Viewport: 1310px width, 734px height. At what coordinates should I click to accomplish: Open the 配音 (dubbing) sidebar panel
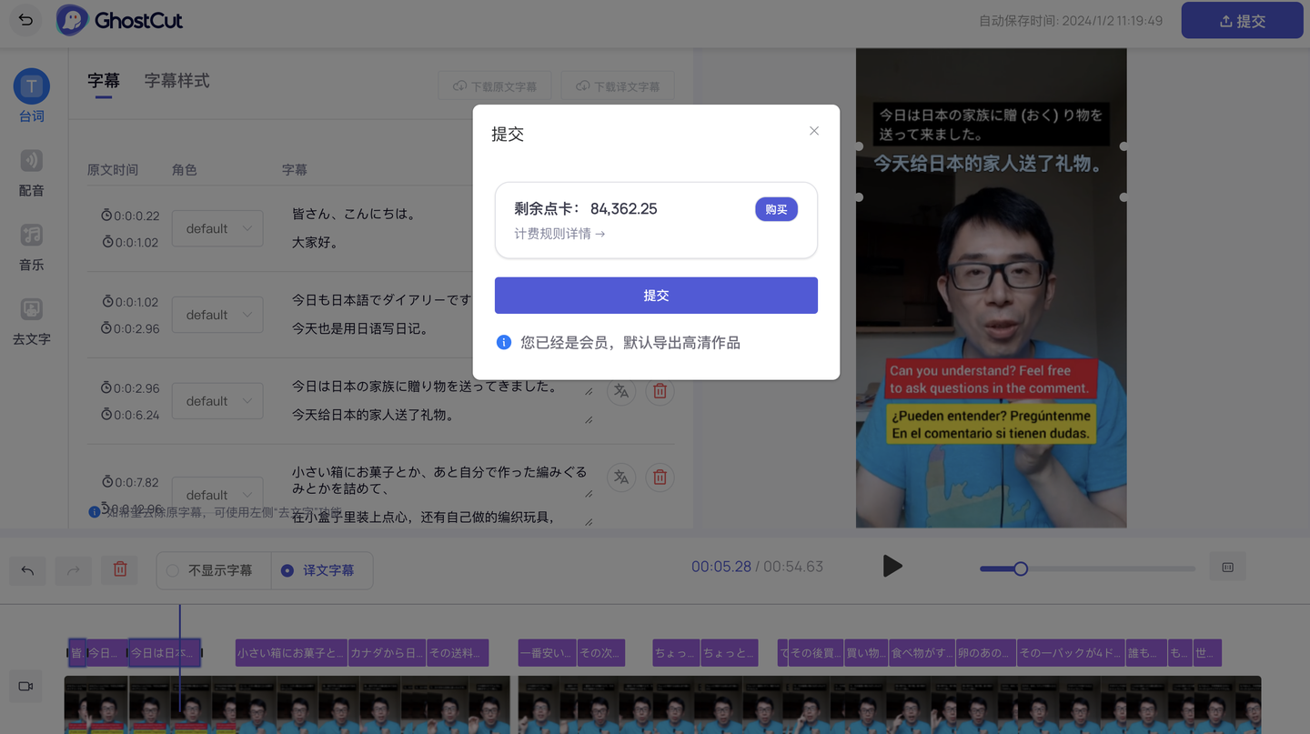click(32, 173)
